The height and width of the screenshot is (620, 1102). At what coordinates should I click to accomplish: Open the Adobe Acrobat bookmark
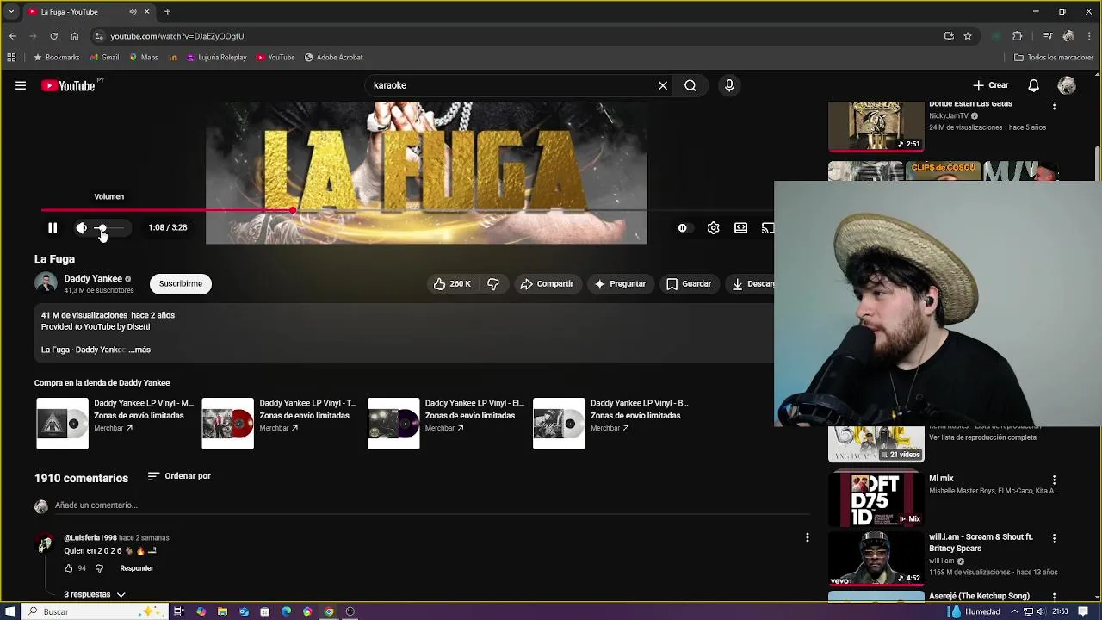(333, 58)
